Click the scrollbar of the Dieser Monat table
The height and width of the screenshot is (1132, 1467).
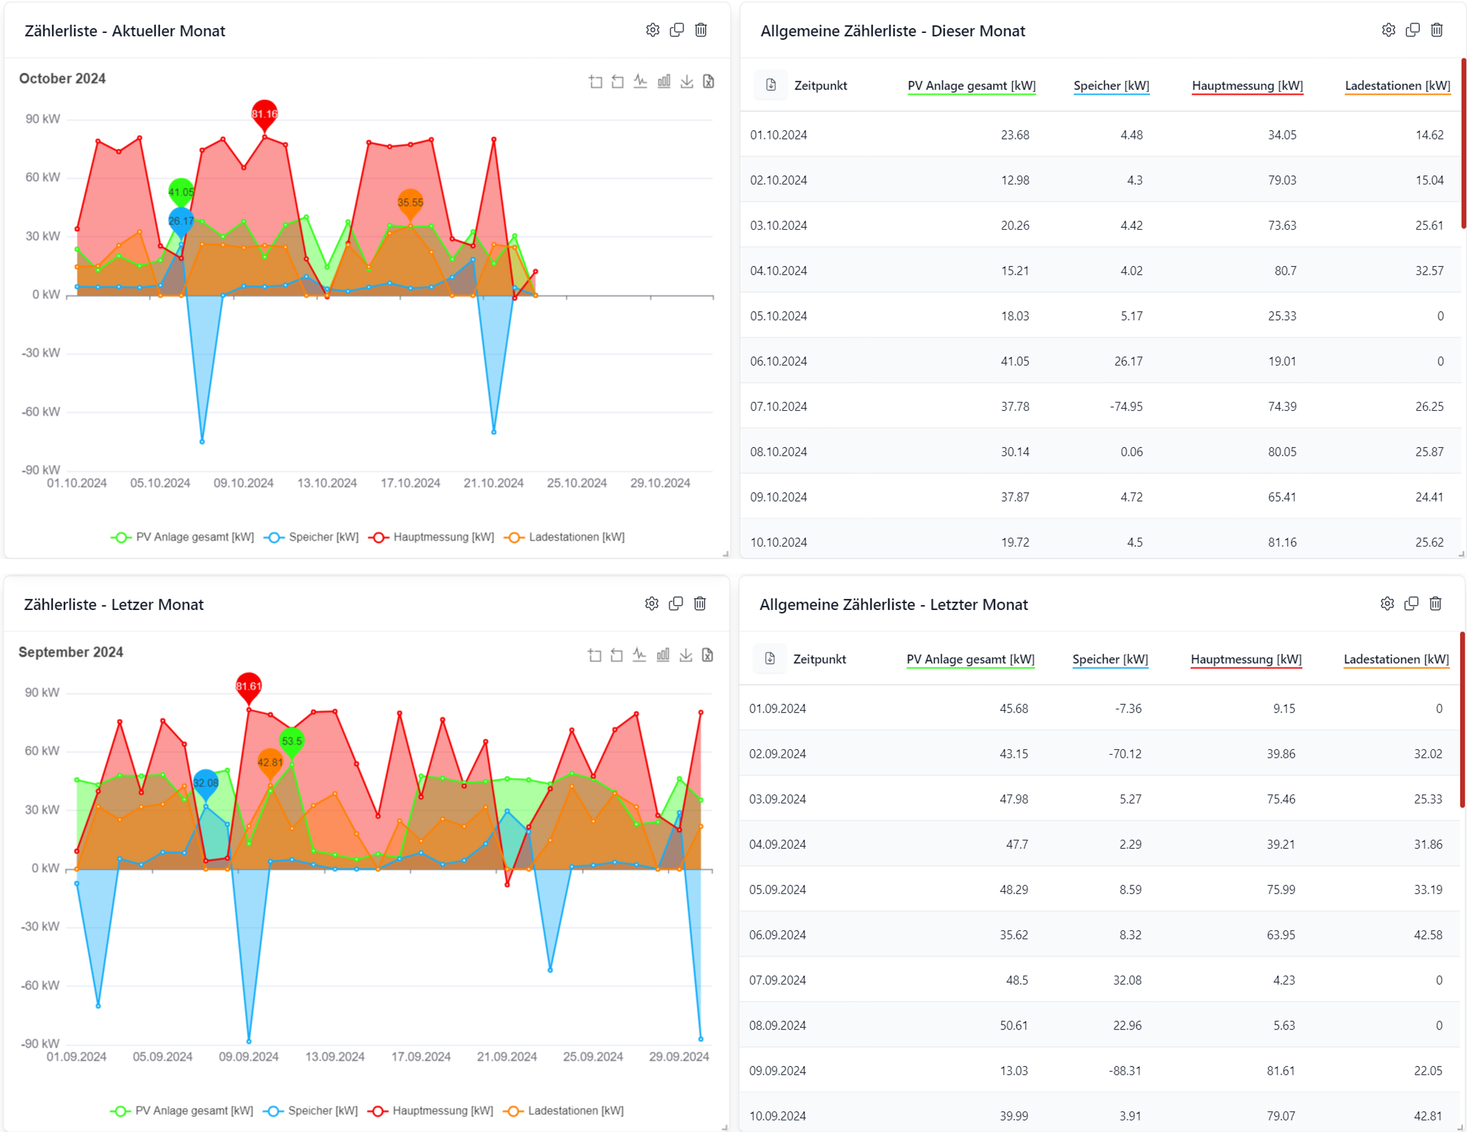point(1463,144)
